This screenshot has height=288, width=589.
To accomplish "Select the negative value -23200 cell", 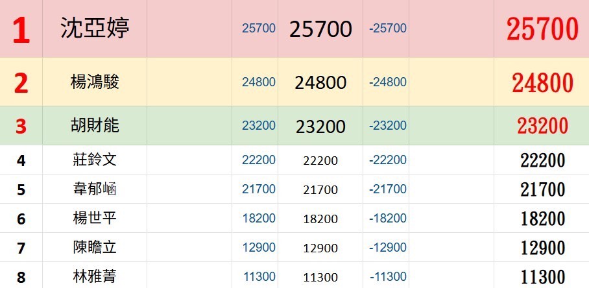I will (x=387, y=126).
